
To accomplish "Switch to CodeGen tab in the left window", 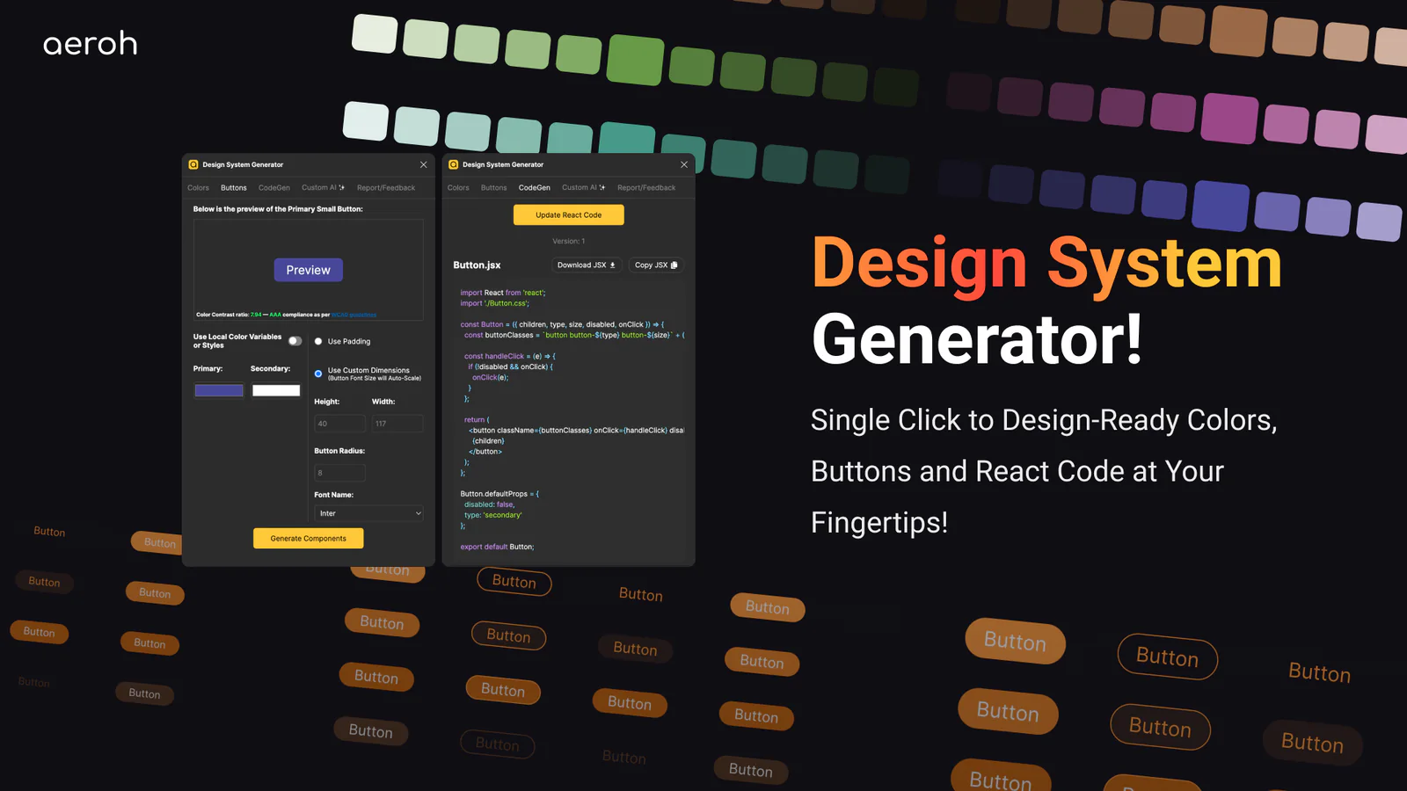I will pos(274,188).
